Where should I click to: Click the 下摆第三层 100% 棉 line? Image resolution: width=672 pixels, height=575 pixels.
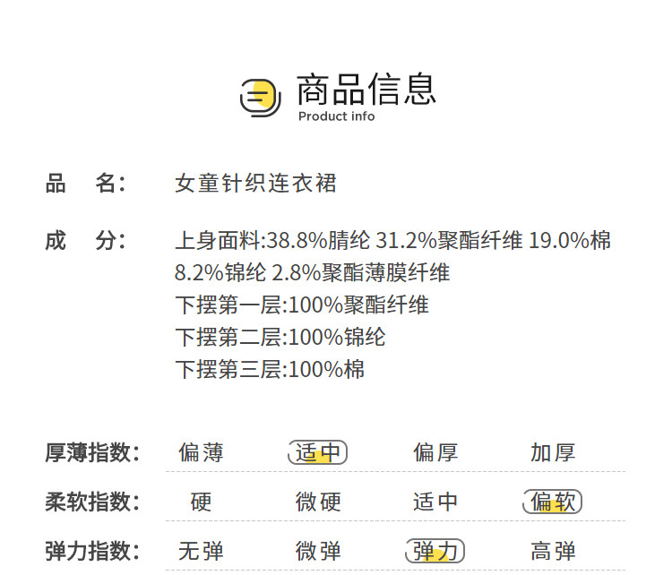(269, 370)
